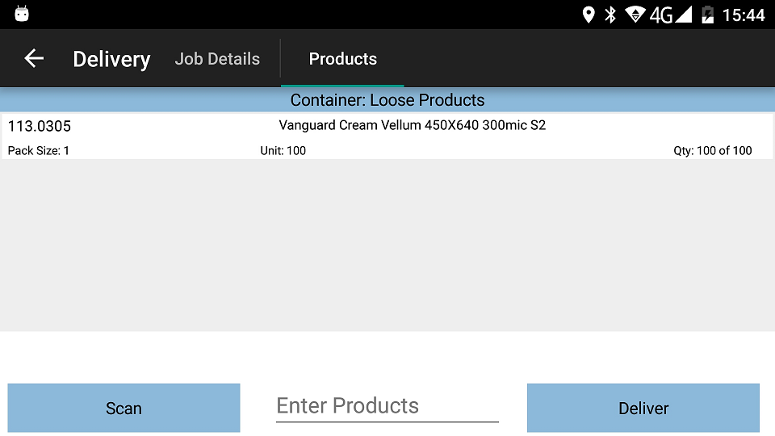775x436 pixels.
Task: Tap the Qty: 100 of 100 value
Action: 713,151
